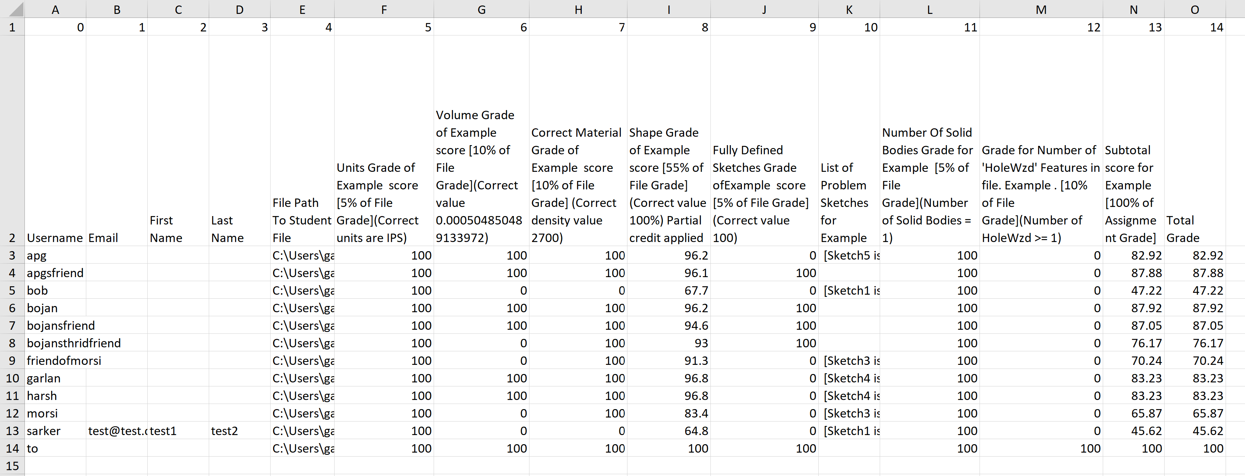Select the cell containing 'bojansthridfriend'
The height and width of the screenshot is (476, 1245).
(x=73, y=343)
